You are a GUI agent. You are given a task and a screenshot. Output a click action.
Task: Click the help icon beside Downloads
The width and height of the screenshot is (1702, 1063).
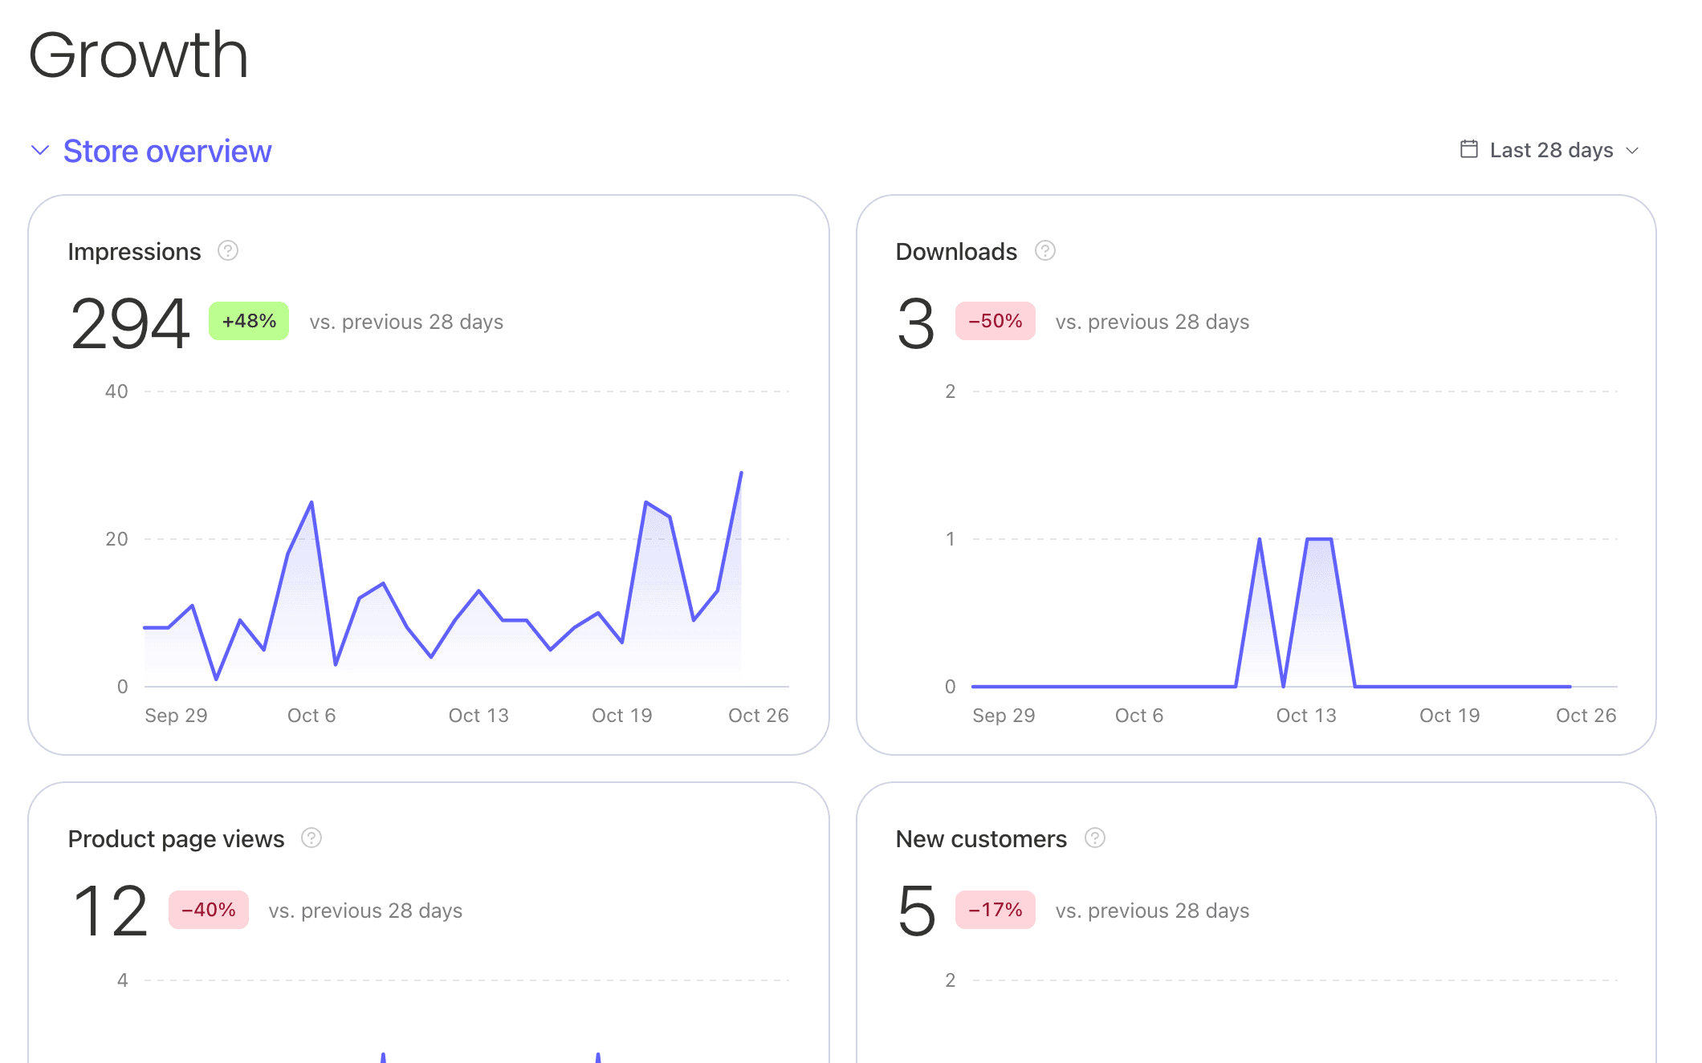[1044, 251]
